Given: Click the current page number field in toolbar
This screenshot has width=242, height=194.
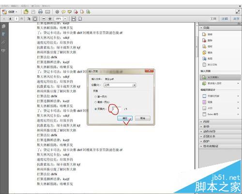Looking at the screenshot, I should (16, 19).
